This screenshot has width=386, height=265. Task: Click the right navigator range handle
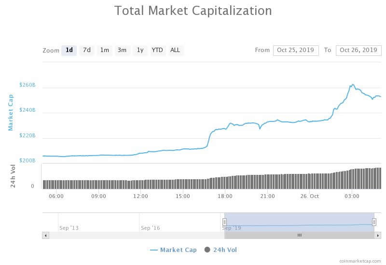[374, 222]
